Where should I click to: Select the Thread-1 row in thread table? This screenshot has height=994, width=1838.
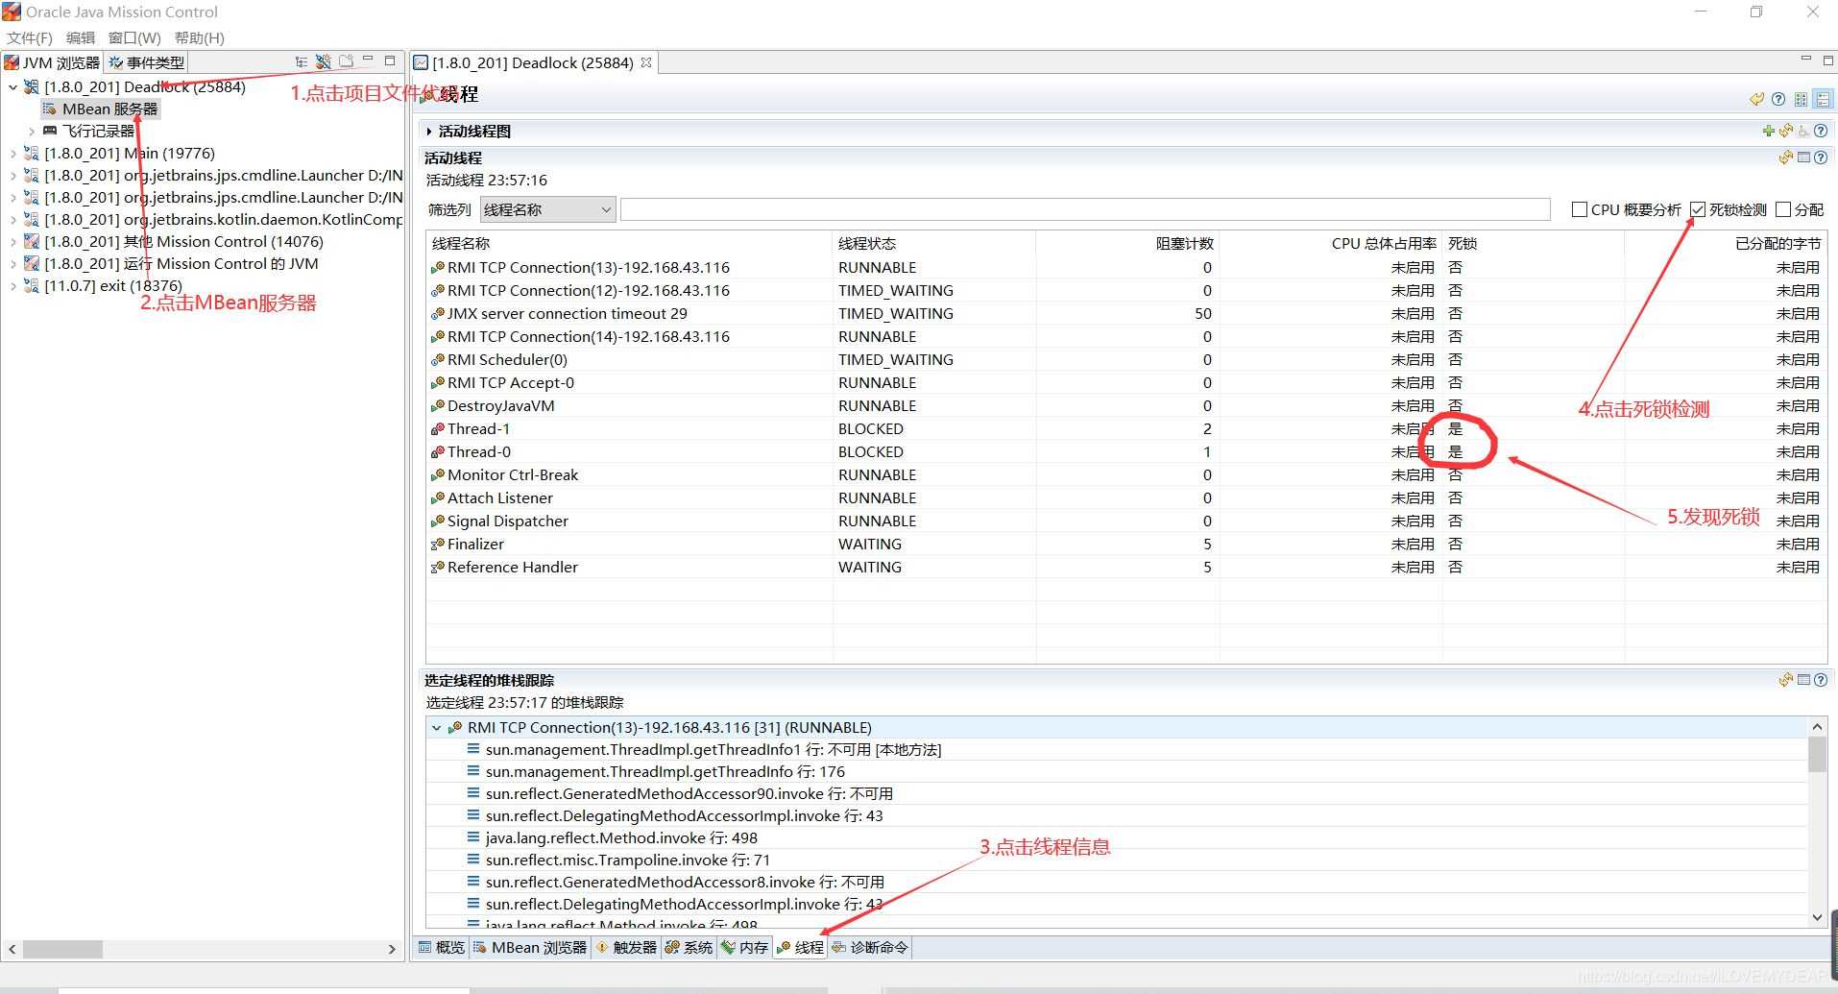pyautogui.click(x=478, y=429)
